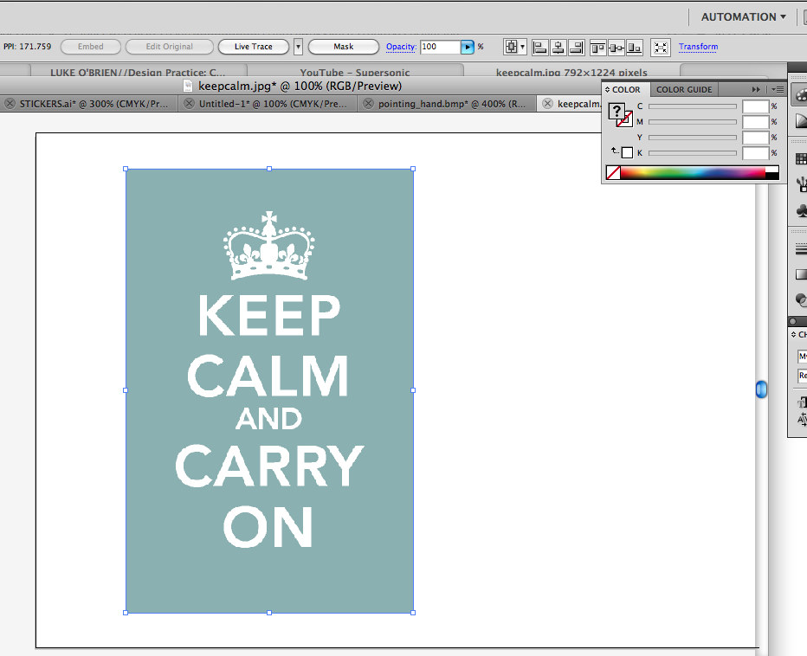The width and height of the screenshot is (807, 656).
Task: Click the C percentage input field
Action: (x=756, y=106)
